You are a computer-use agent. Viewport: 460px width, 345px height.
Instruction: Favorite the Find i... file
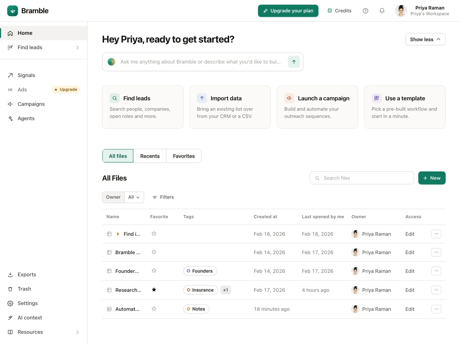154,234
